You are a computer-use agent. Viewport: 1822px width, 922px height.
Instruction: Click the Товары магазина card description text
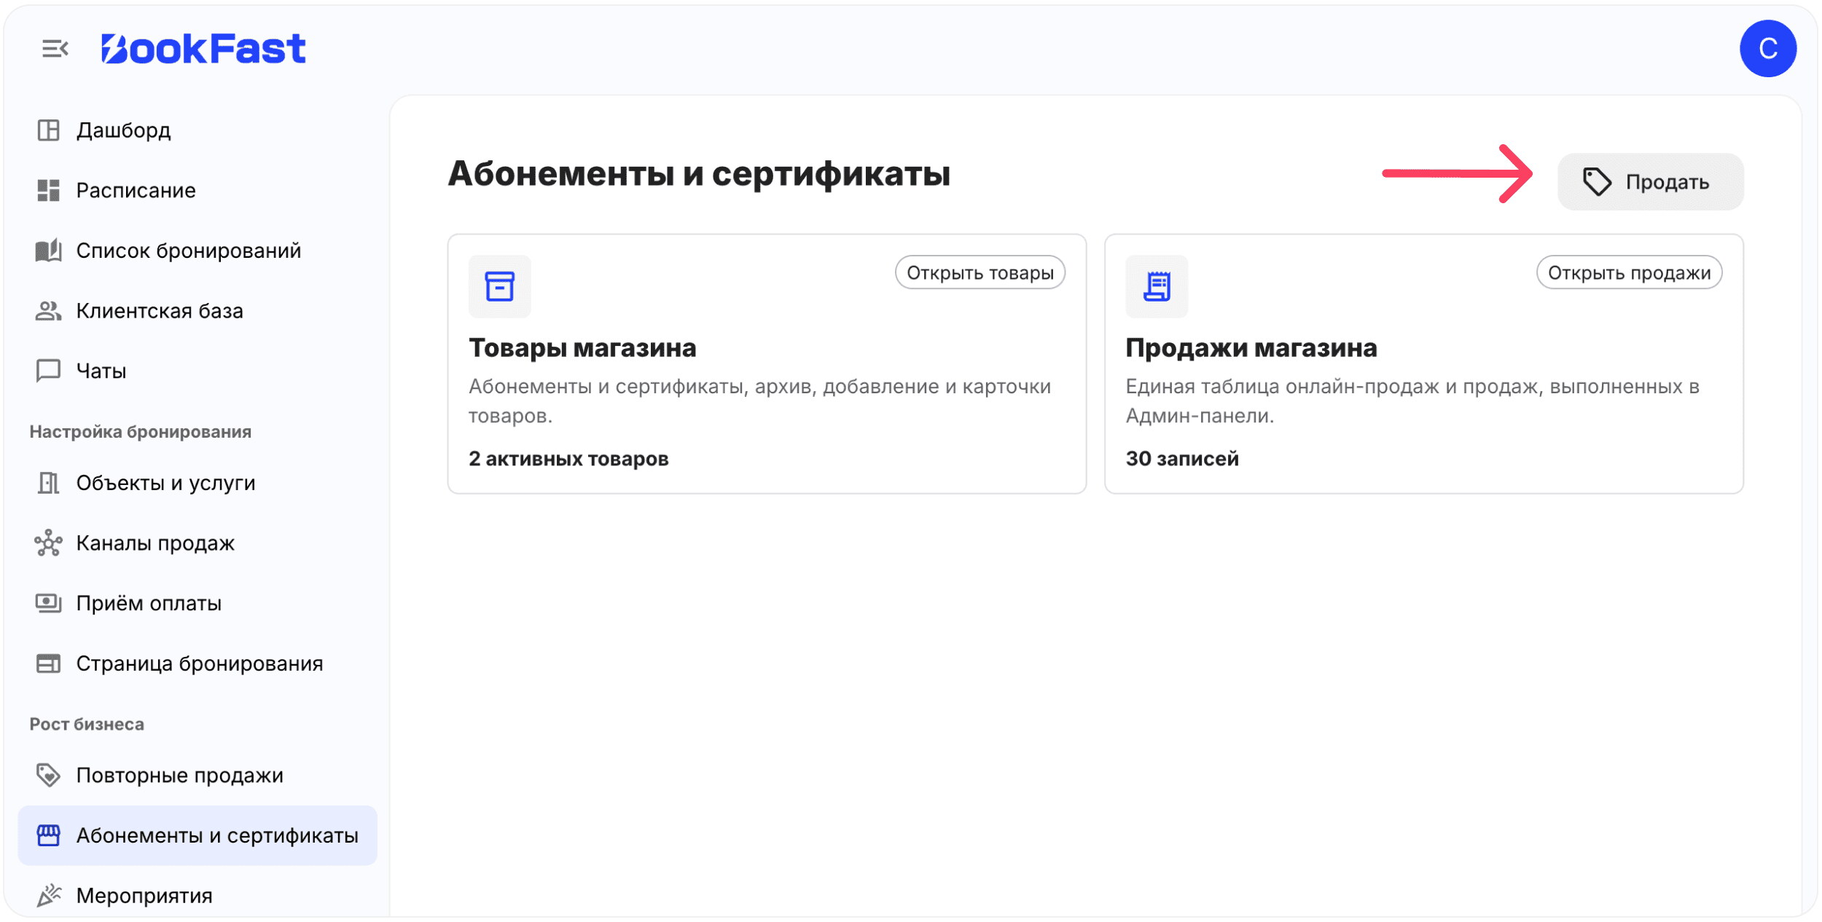click(759, 401)
